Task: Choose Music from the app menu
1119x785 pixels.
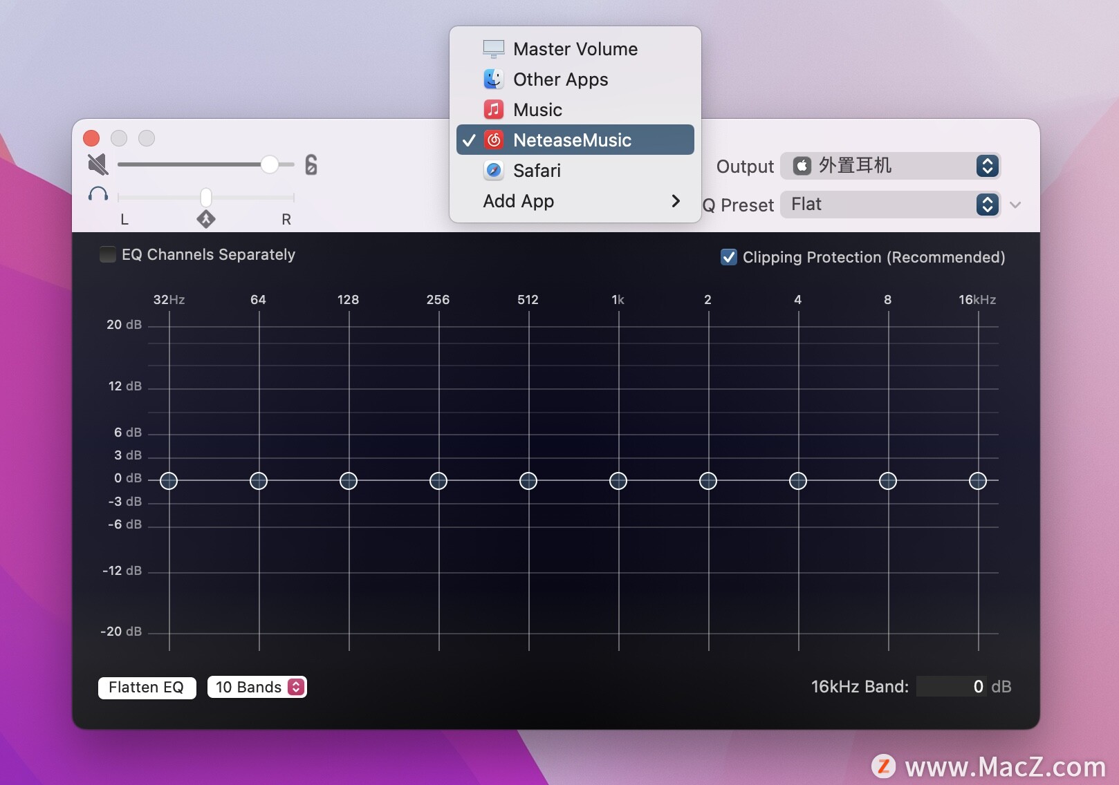Action: pyautogui.click(x=575, y=110)
